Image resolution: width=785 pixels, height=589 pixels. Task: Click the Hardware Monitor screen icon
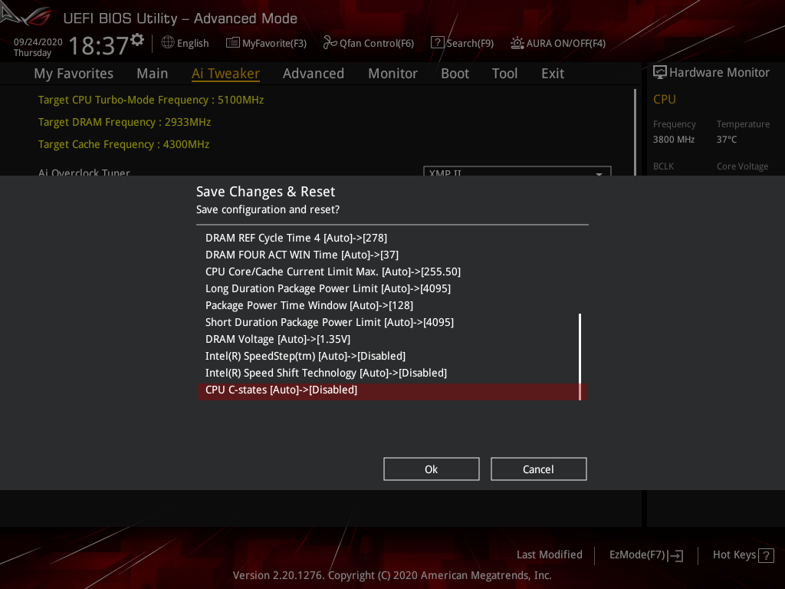tap(660, 72)
